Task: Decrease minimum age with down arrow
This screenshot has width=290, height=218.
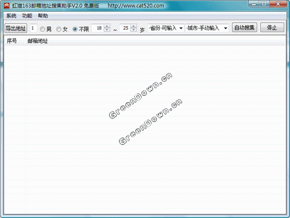Action: (x=107, y=30)
